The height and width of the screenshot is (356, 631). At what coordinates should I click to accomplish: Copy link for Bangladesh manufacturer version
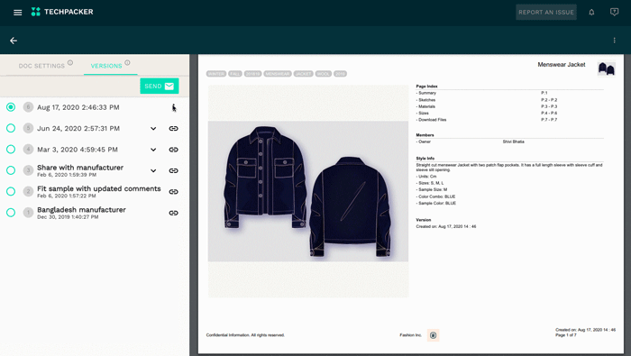pos(173,213)
